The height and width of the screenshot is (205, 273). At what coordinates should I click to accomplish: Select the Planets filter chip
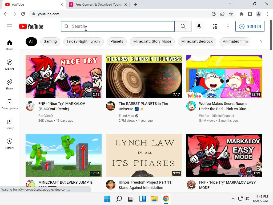[x=117, y=41]
